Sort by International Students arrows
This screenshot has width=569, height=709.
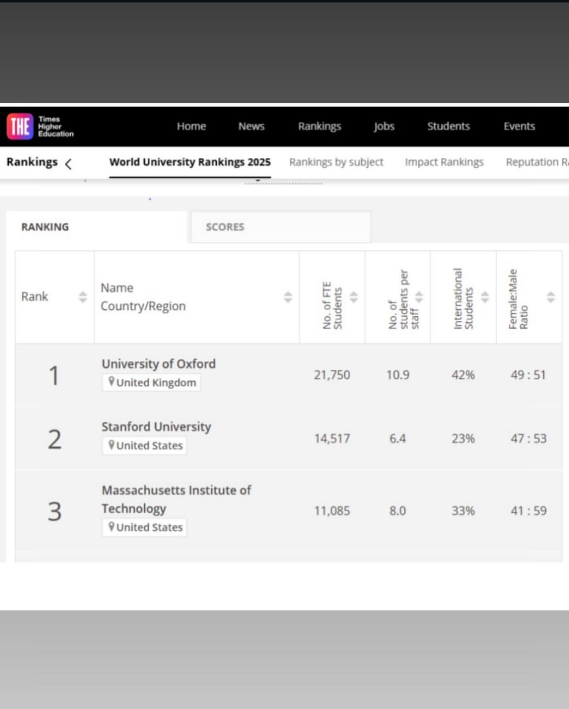(485, 297)
